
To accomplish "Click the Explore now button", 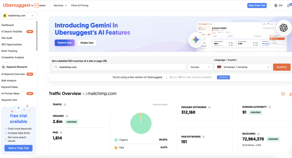I will click(x=65, y=43).
